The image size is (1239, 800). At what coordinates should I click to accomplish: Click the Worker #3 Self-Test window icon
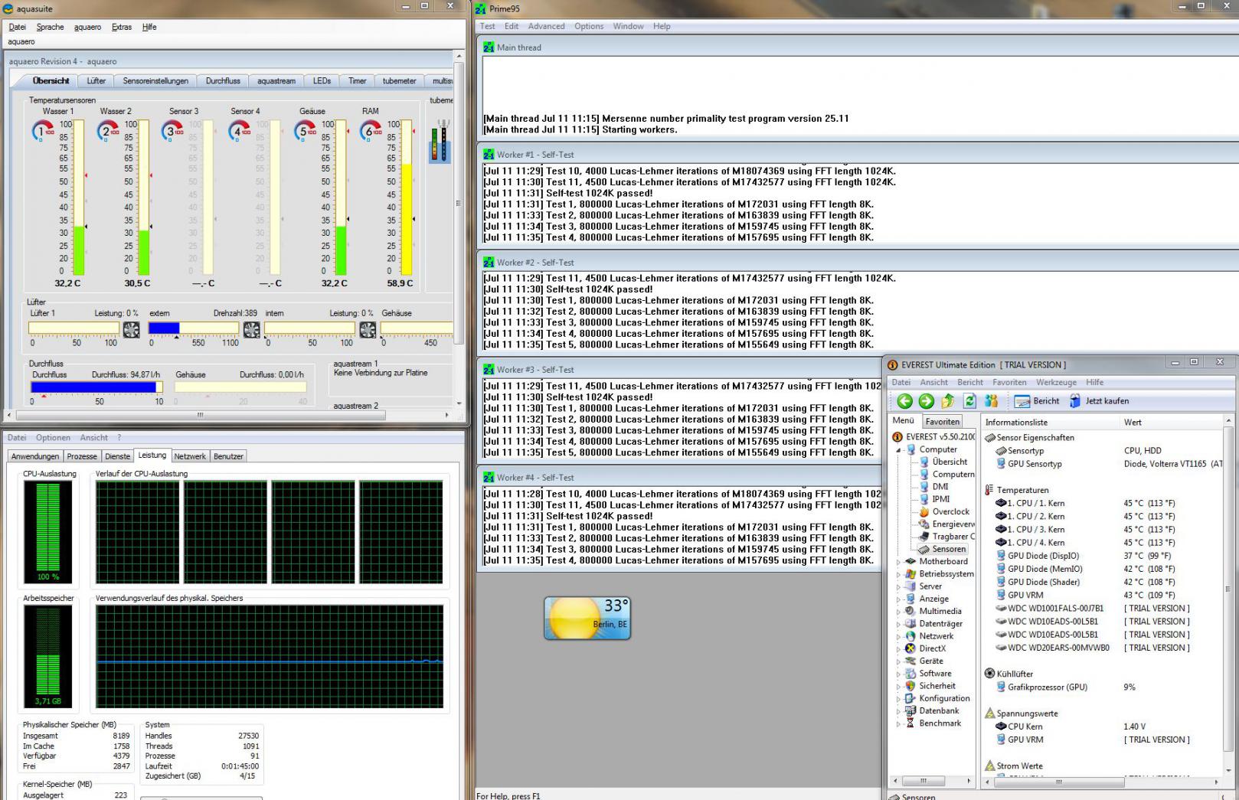[489, 370]
